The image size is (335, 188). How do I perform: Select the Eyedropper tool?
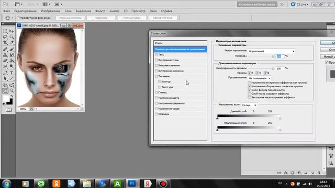pos(12,43)
